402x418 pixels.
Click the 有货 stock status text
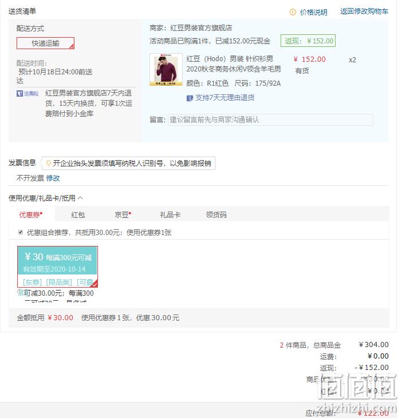pyautogui.click(x=302, y=71)
